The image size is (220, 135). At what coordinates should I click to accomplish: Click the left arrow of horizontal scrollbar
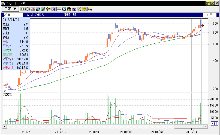[x=4, y=126]
